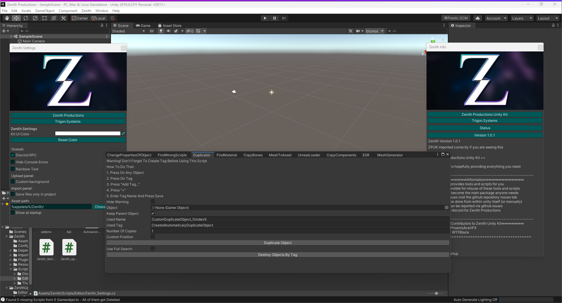Click the Kit UI Color eyedropper
The height and width of the screenshot is (303, 562).
click(124, 134)
